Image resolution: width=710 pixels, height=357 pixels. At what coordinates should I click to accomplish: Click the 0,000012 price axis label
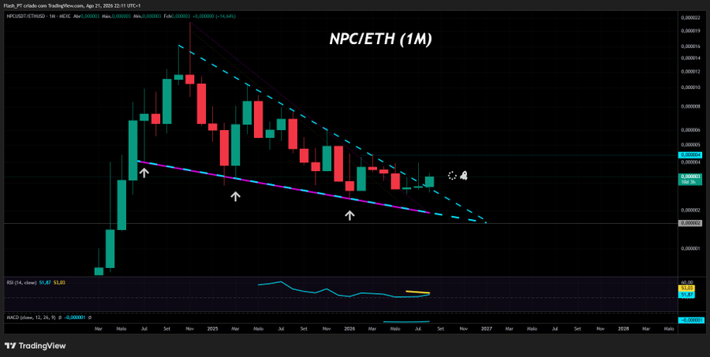690,72
